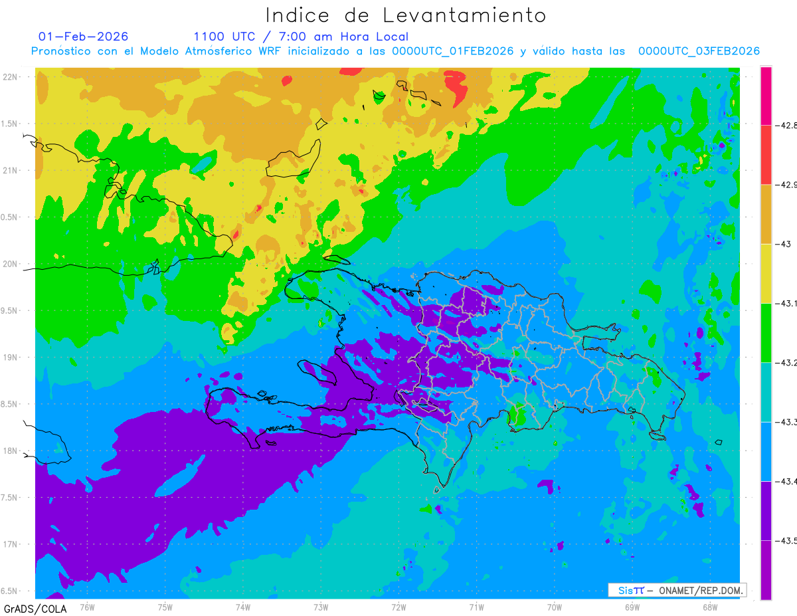Click the 74W longitude label
Screen dimensions: 797x616
point(242,607)
